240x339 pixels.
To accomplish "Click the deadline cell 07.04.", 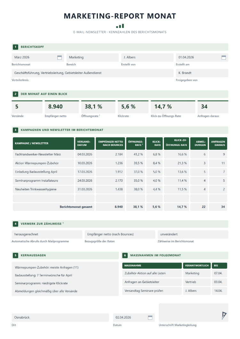I will click(x=220, y=273).
